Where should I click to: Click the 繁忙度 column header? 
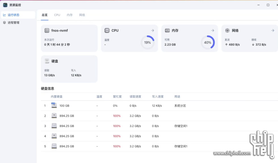(117, 97)
